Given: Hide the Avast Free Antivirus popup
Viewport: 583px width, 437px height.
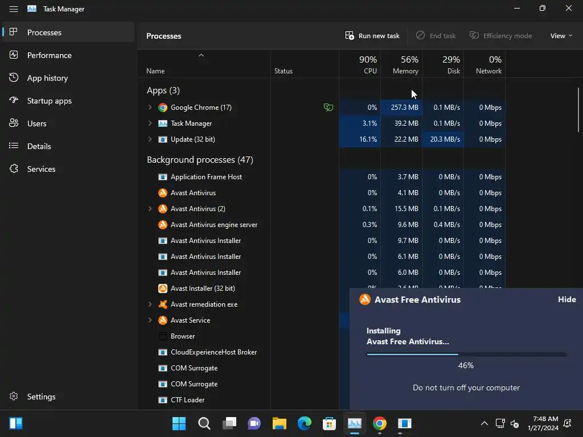Looking at the screenshot, I should point(566,299).
